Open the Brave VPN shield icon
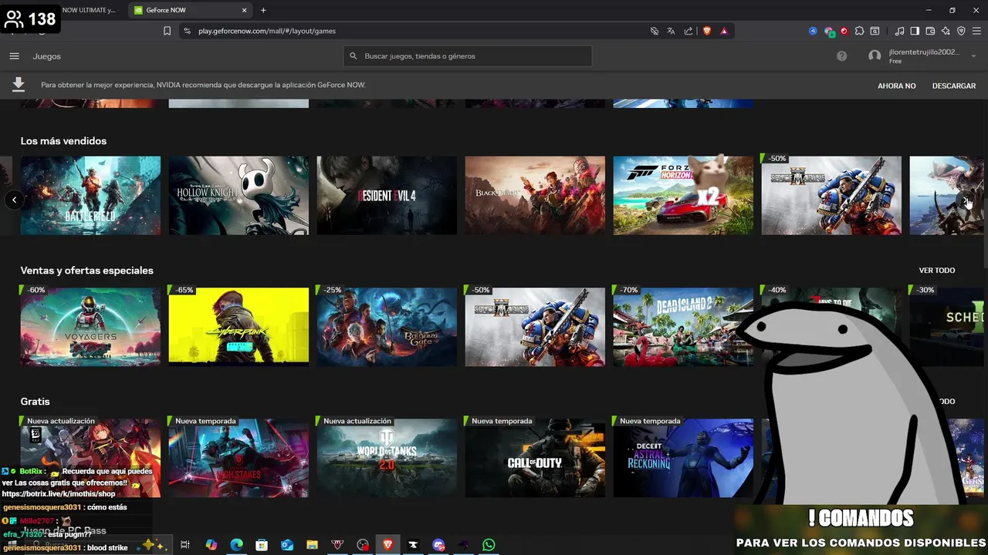The height and width of the screenshot is (555, 988). [x=961, y=31]
